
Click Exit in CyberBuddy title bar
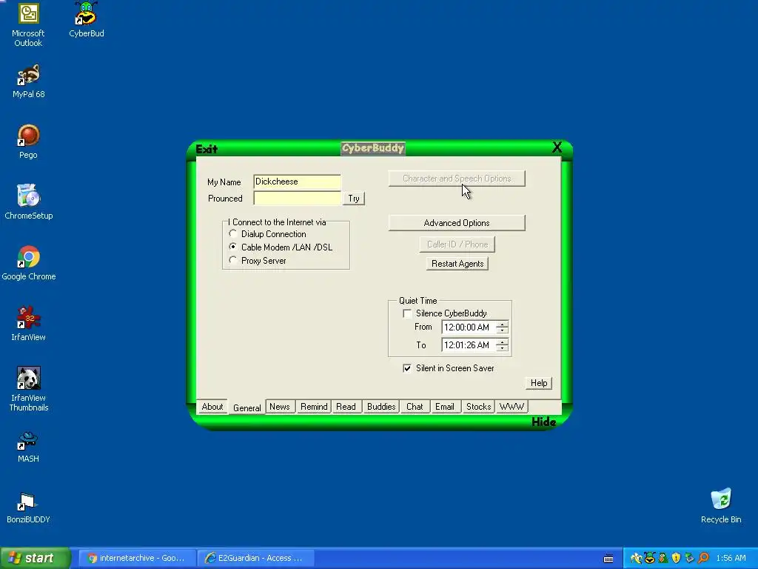click(x=207, y=149)
